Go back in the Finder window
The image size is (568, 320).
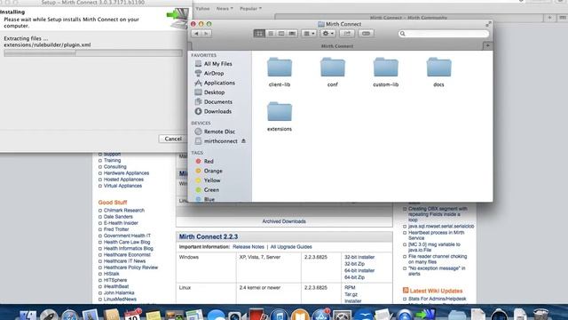point(196,34)
